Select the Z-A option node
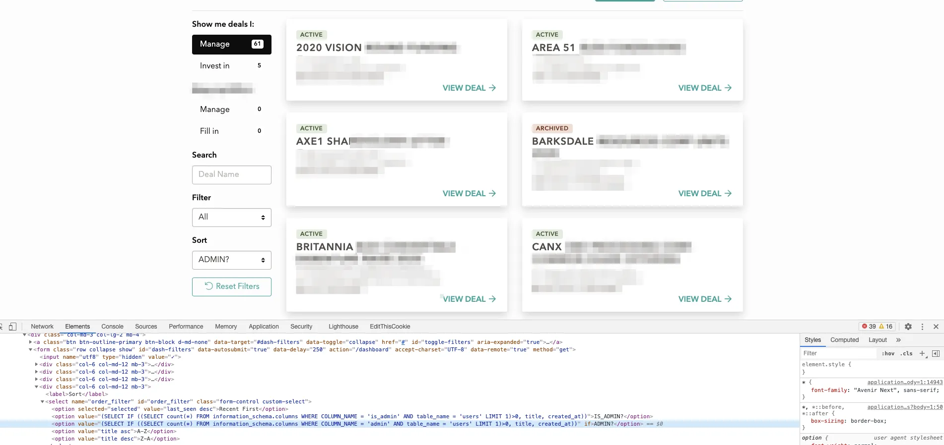The image size is (944, 445). pyautogui.click(x=116, y=439)
